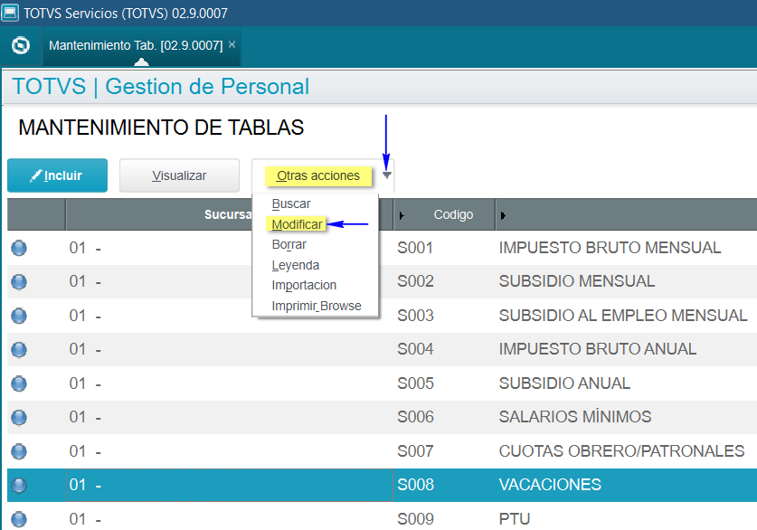Select code cell S008
Image resolution: width=757 pixels, height=530 pixels.
tap(415, 485)
